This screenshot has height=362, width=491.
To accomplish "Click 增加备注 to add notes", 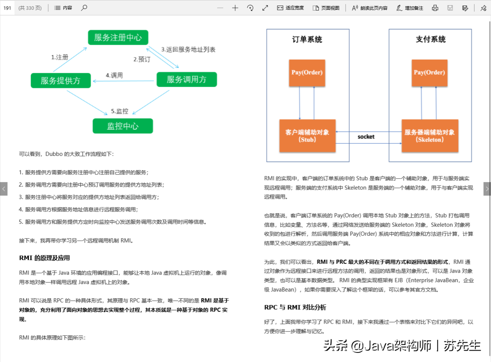I will [x=409, y=8].
